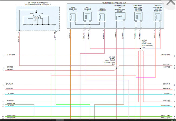This screenshot has width=176, height=121.
Task: Select the '(ON TOP OF TRANSMISSION)' note
Action: [x=38, y=3]
